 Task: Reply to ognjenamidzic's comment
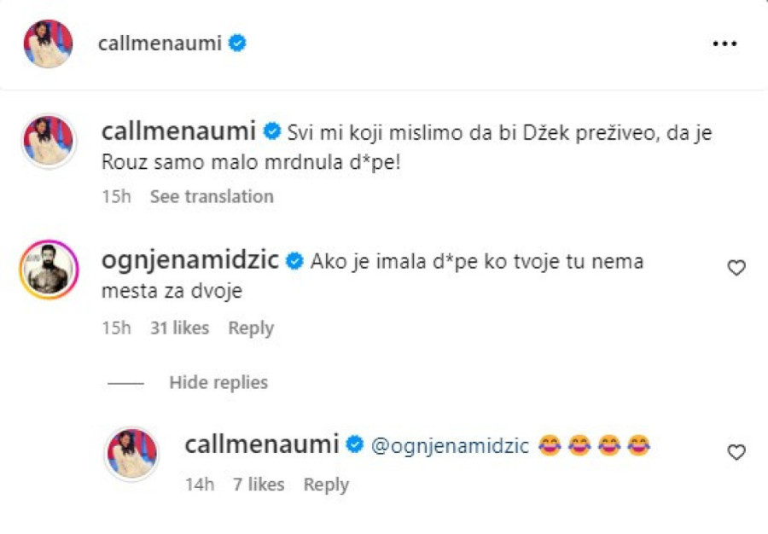250,328
